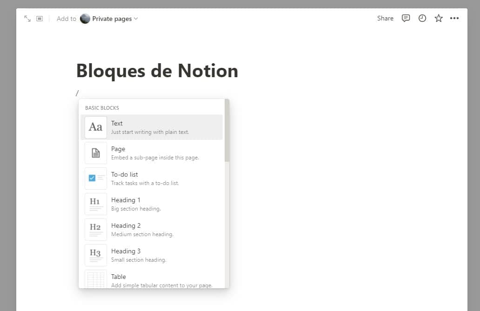Image resolution: width=480 pixels, height=311 pixels.
Task: Click the workspace avatar beside Private pages
Action: coord(85,19)
